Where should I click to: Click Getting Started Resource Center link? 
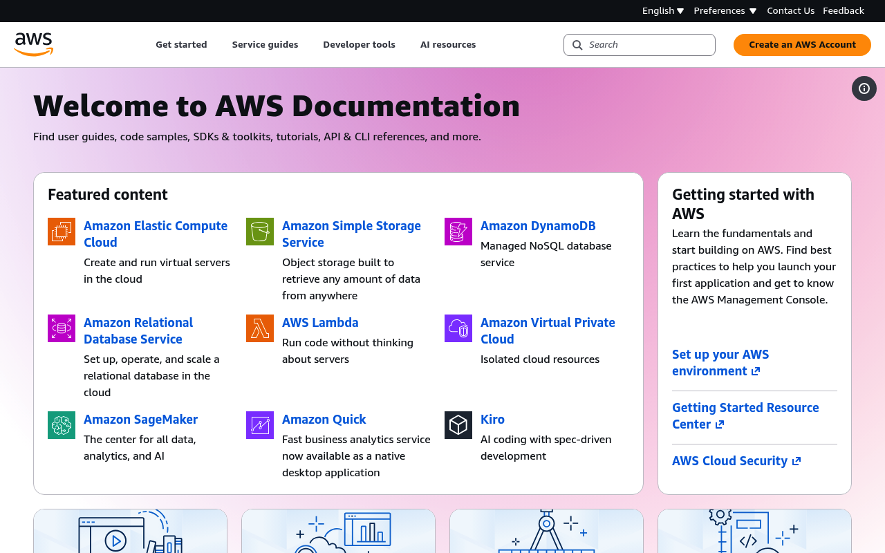745,416
